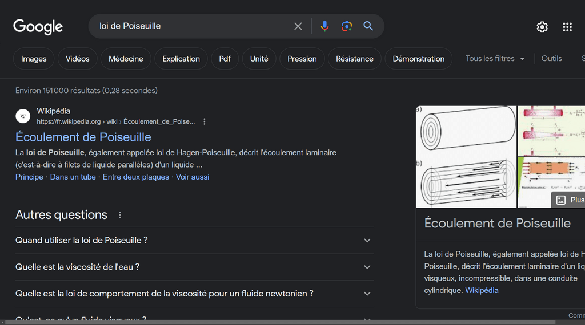The image size is (585, 325).
Task: Click the Google logo
Action: 38,27
